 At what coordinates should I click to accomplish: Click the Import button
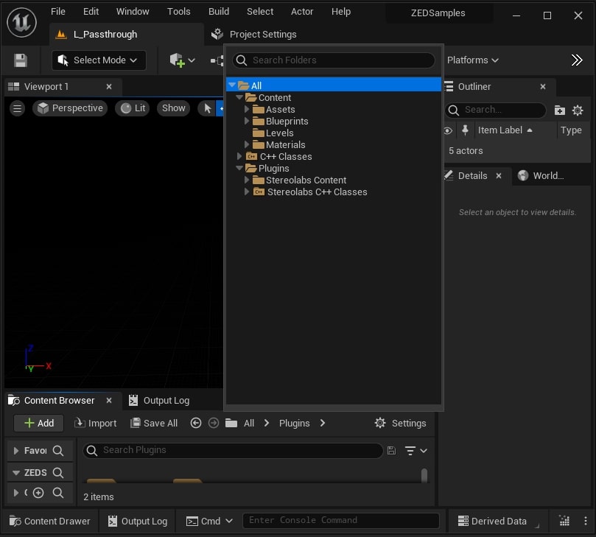(x=95, y=423)
